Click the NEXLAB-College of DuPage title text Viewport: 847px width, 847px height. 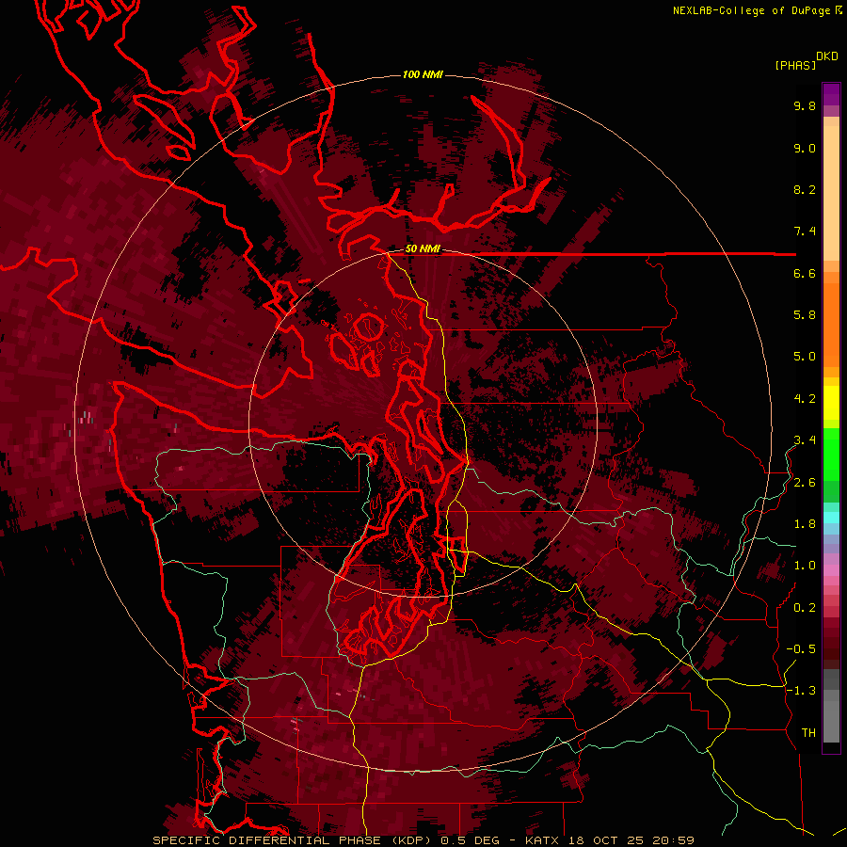pos(753,10)
